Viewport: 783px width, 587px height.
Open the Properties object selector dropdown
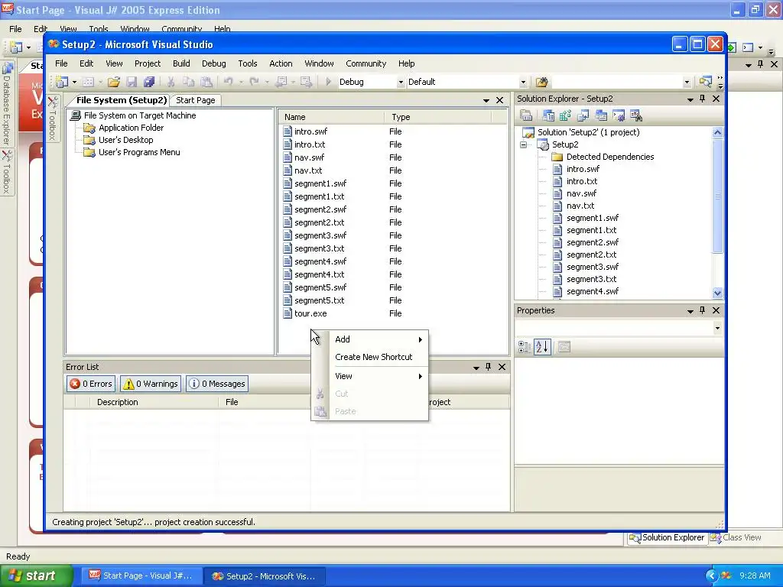point(717,328)
